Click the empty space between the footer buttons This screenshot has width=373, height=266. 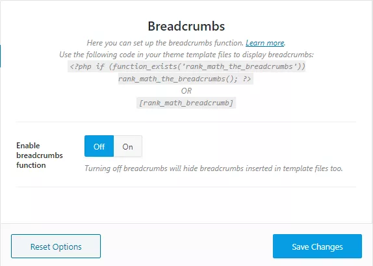click(x=186, y=246)
